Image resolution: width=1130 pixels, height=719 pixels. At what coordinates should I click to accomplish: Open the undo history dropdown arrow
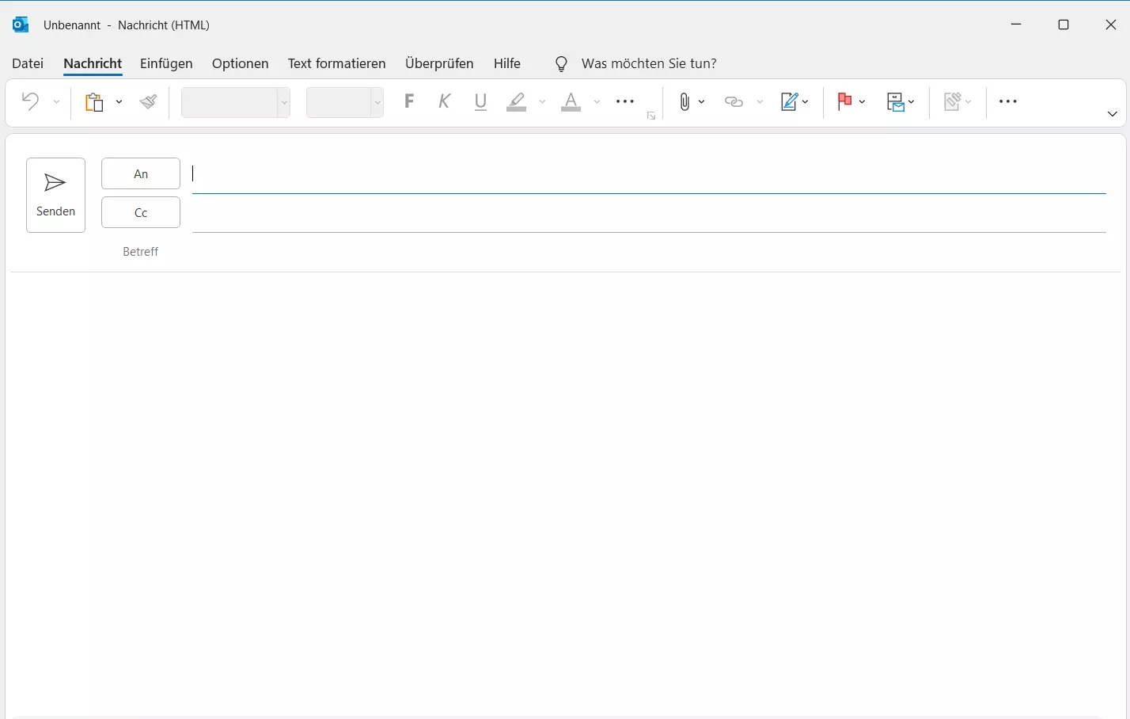[56, 102]
